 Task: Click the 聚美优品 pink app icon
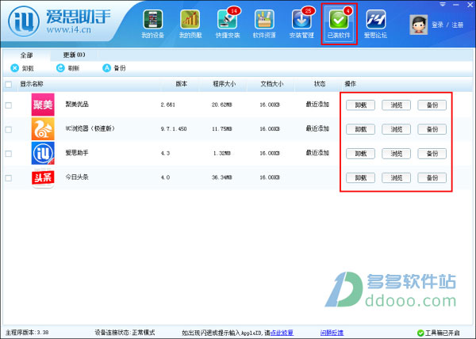tap(43, 105)
